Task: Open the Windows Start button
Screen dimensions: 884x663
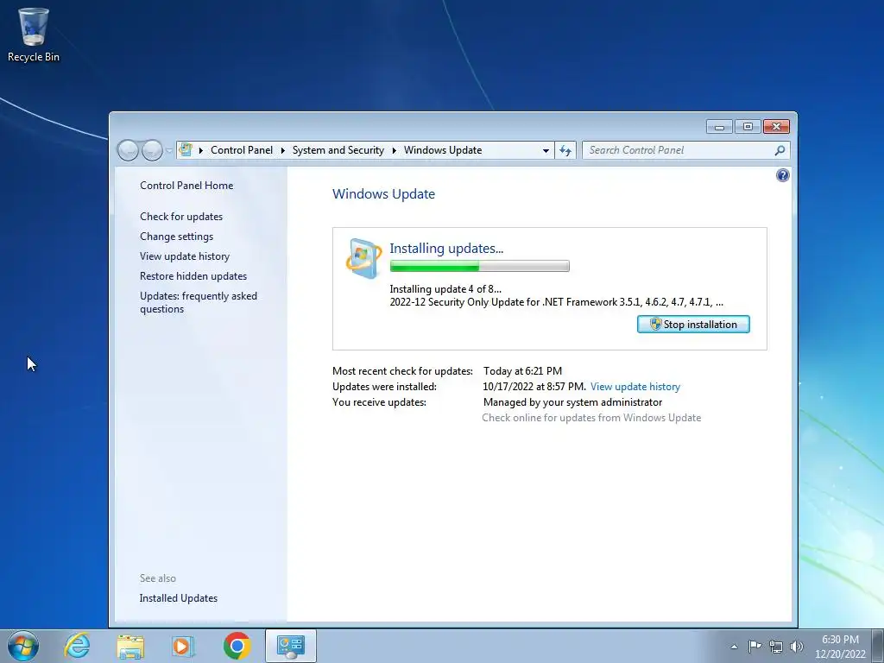Action: (x=23, y=646)
